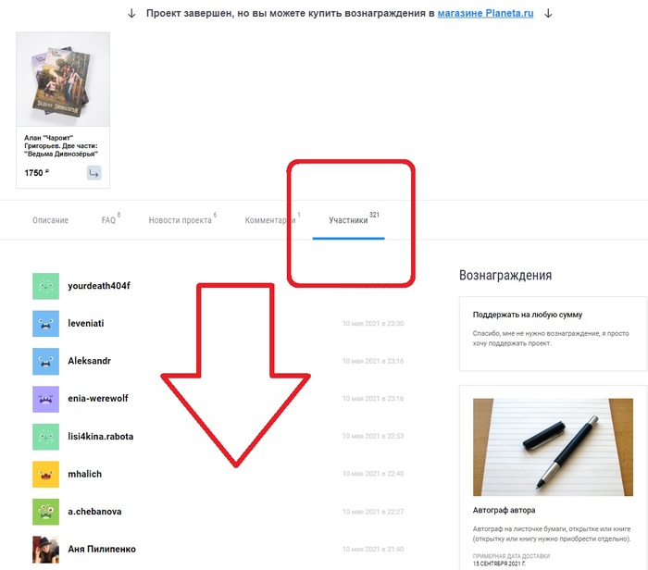Image resolution: width=648 pixels, height=570 pixels.
Task: Open Аня Пилипенко profile name
Action: point(102,550)
